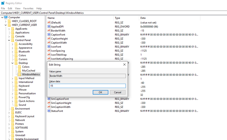Screen dimensions: 227x140
Task: Cancel the Edit String dialog
Action: (117, 92)
